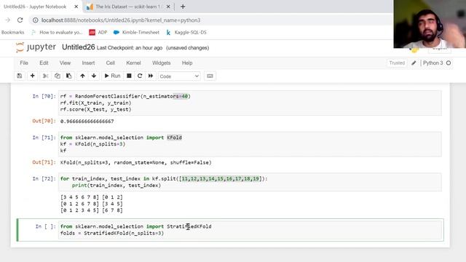Open the Kaggle-SQL-DS bookmark
466x262 pixels.
pyautogui.click(x=186, y=32)
